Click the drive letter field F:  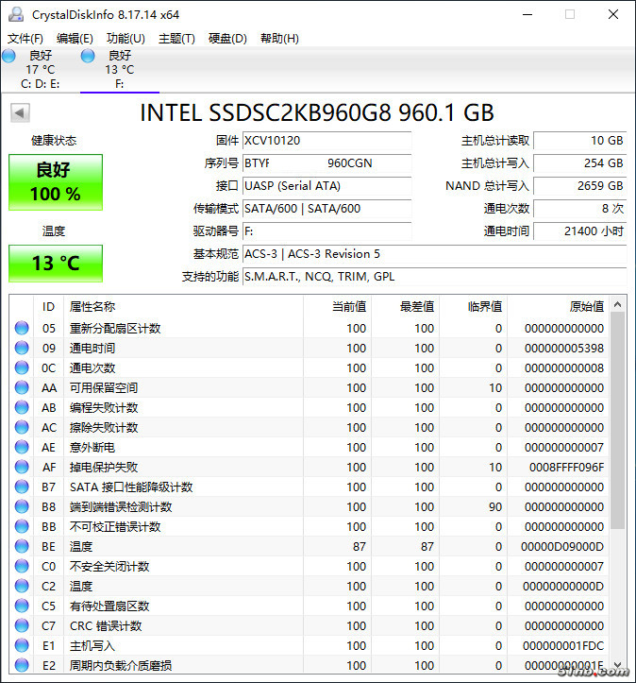click(326, 231)
